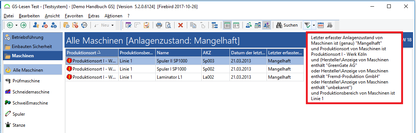Sort by Letzter erfasster... column header

285,52
